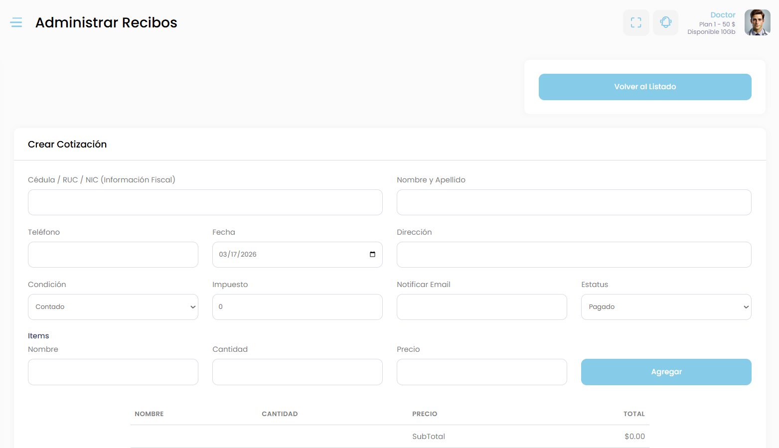Expand the Estatus dropdown
This screenshot has height=448, width=779.
pos(666,307)
